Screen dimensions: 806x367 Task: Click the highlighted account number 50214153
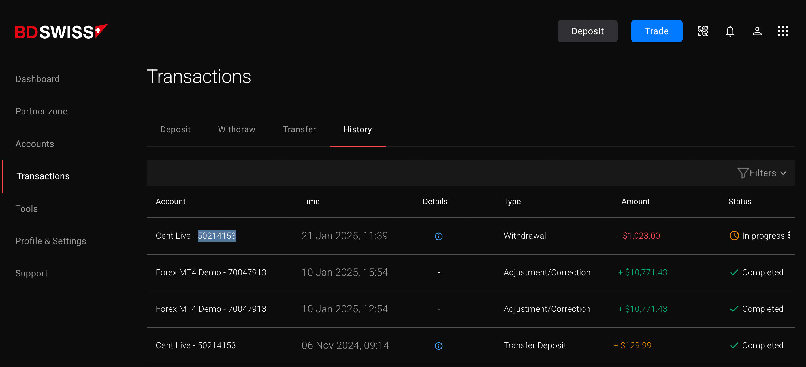tap(217, 236)
